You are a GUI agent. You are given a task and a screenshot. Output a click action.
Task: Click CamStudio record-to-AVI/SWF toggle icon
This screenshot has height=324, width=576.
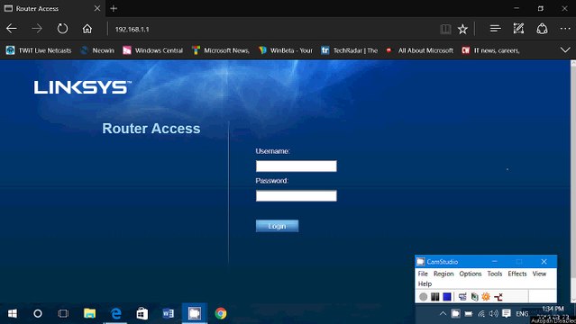[x=474, y=296]
